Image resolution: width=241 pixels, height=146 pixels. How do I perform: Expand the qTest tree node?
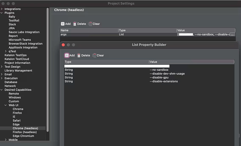coord(6,51)
